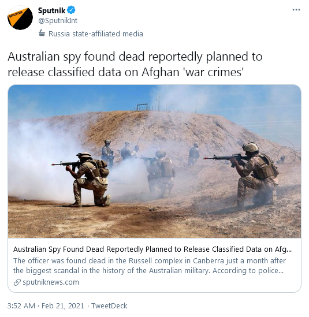Viewport: 309px width, 317px height.
Task: Open Sputnik profile avatar logo
Action: point(20,18)
